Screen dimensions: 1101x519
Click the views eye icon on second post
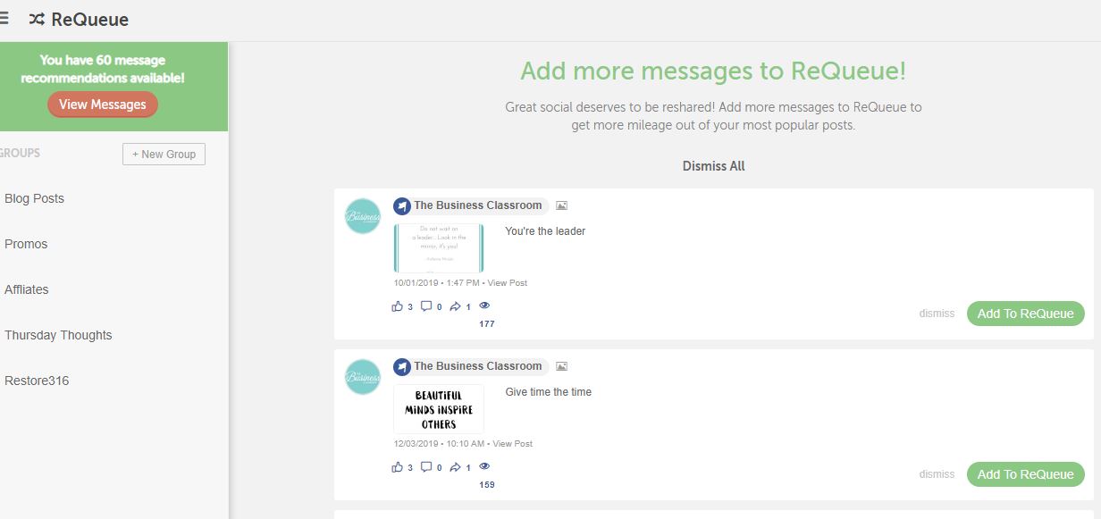[x=485, y=466]
